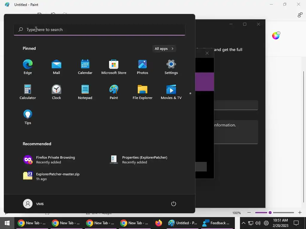Switch to Untitled - Paint taskbar item

point(183,223)
